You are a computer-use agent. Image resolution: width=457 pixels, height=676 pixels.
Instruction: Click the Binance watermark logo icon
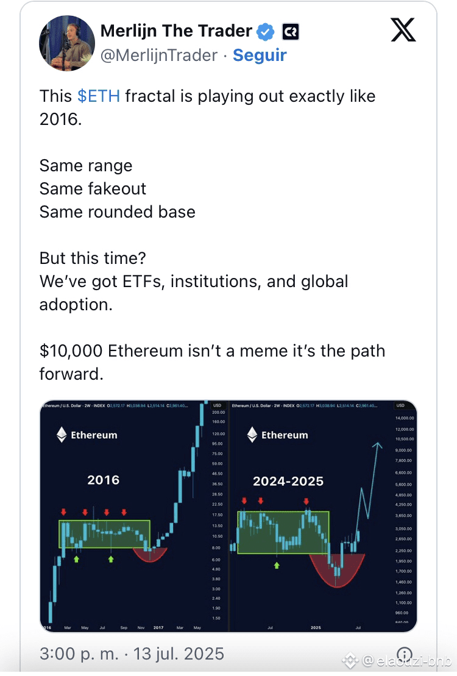pos(350,660)
